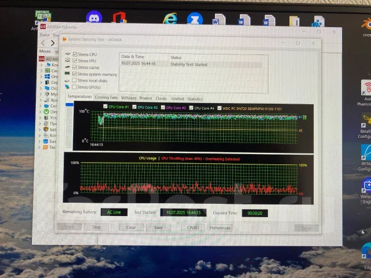
Task: Switch to the Clocks tab
Action: [x=161, y=98]
